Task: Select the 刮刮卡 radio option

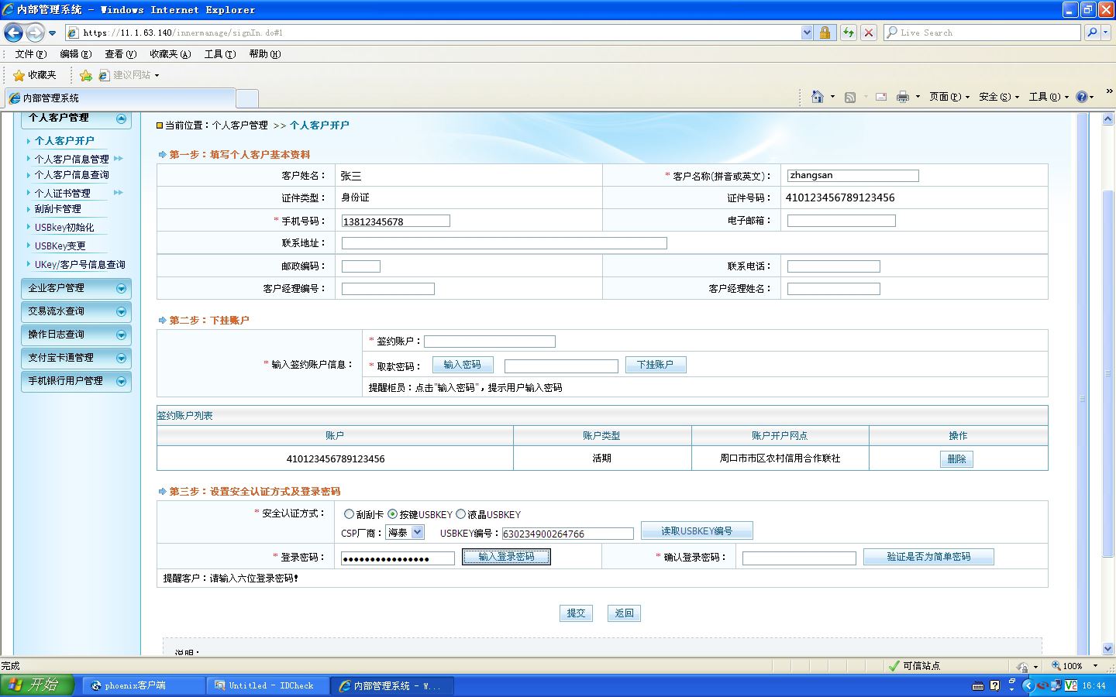Action: (x=349, y=514)
